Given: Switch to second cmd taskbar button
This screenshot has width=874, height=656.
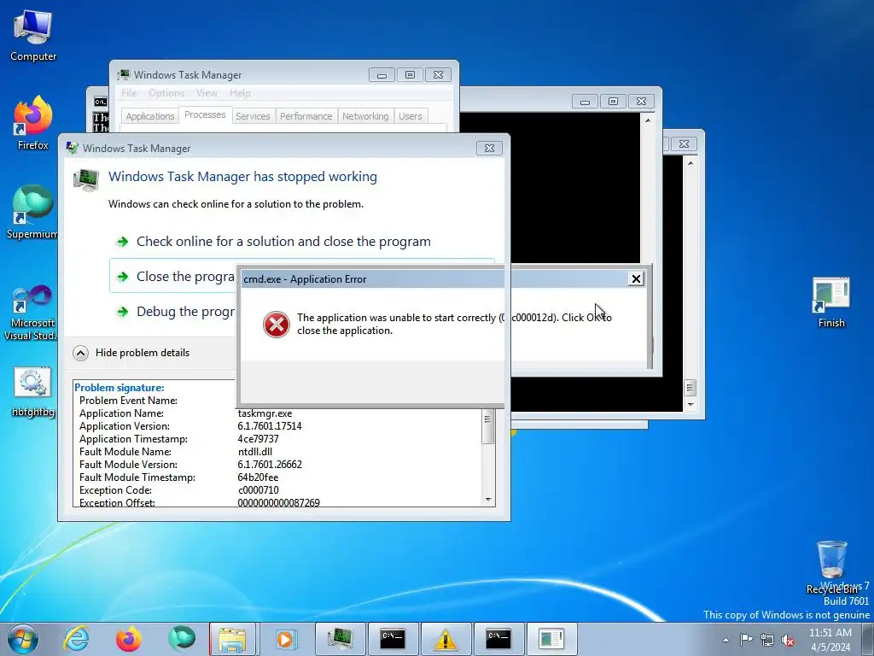Looking at the screenshot, I should click(498, 639).
